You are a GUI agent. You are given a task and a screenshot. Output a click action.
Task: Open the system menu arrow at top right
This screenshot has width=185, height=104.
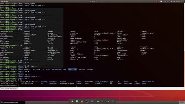183,1
